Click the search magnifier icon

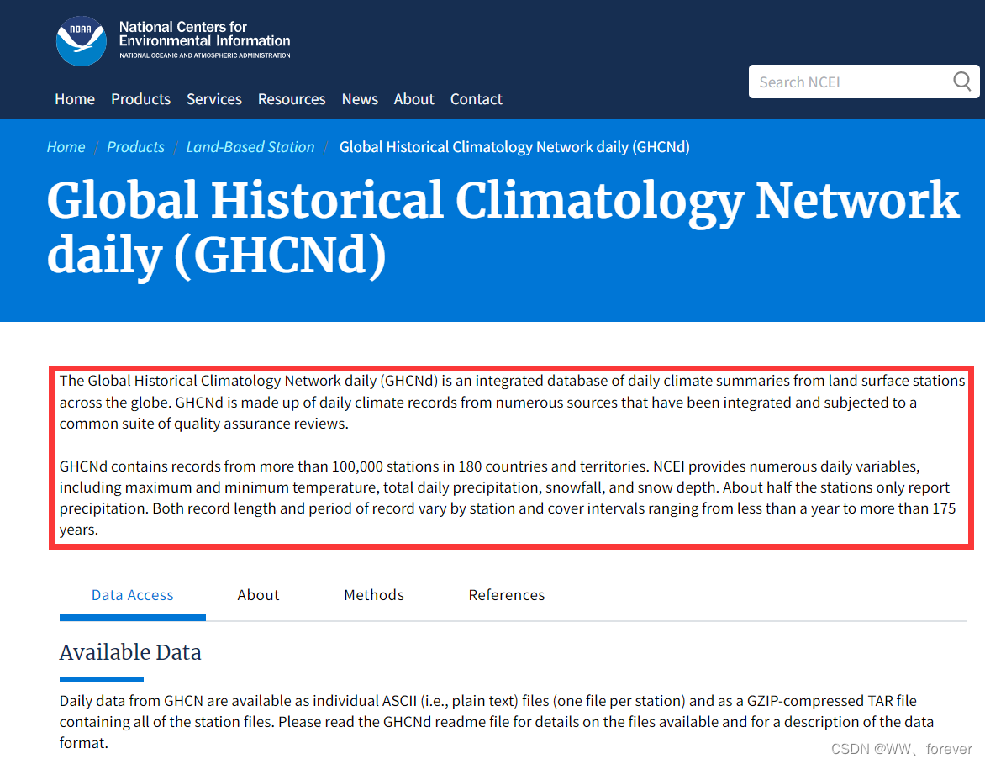[x=961, y=81]
